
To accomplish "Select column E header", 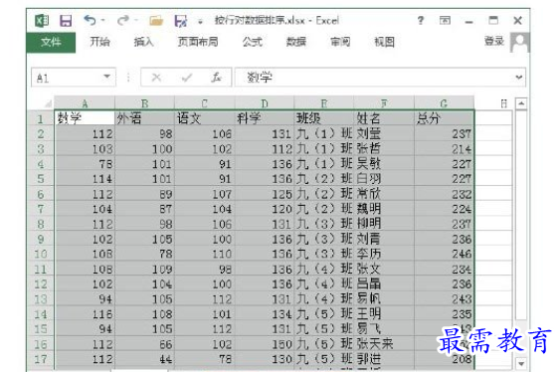I will (324, 103).
